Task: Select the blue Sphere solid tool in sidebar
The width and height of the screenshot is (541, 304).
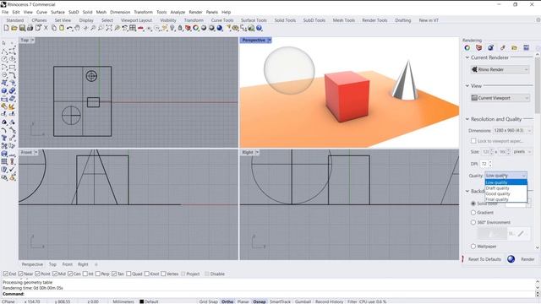Action: pos(4,90)
